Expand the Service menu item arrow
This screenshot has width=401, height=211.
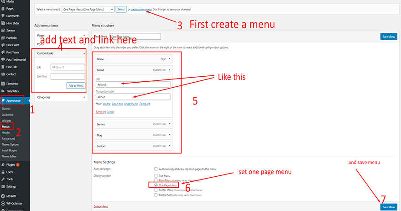tap(170, 124)
